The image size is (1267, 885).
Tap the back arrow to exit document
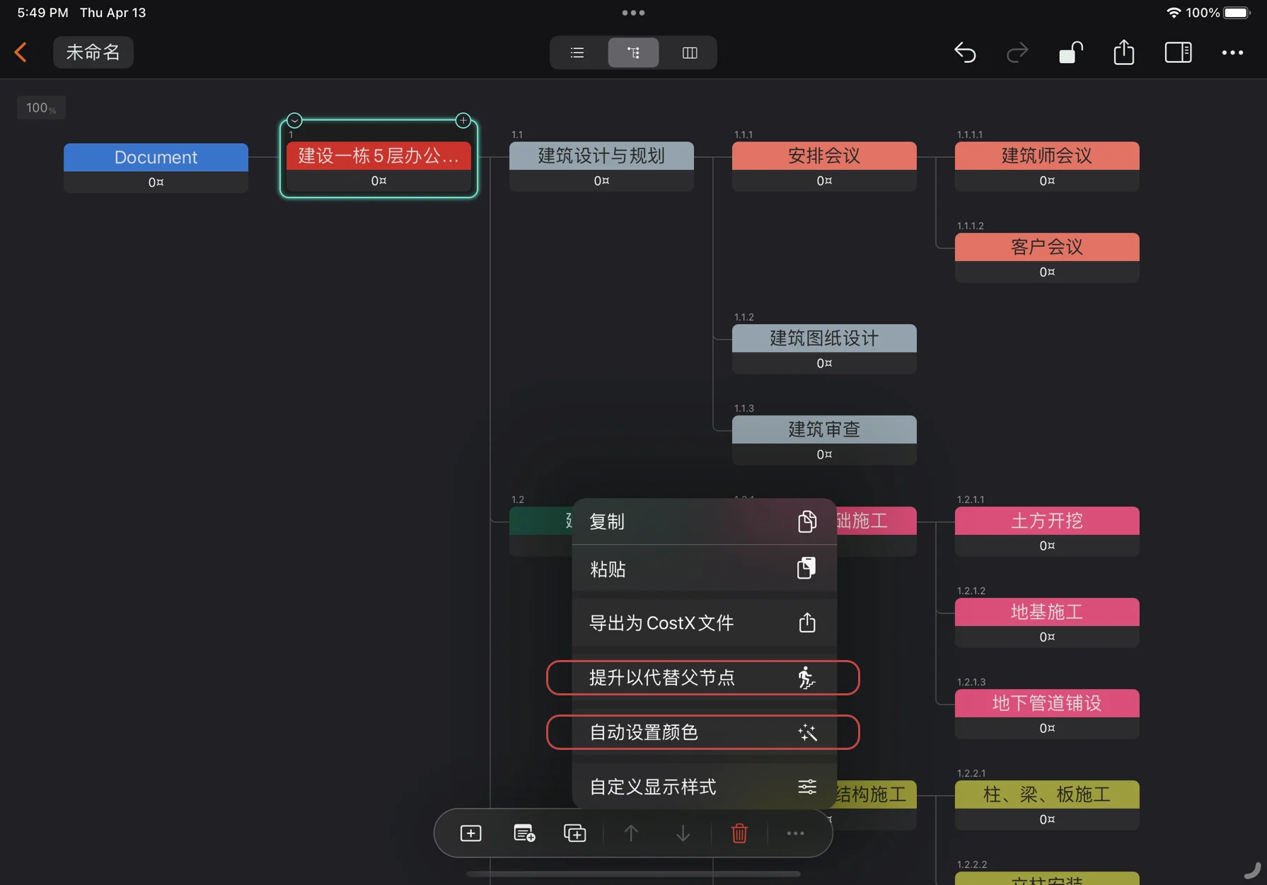click(x=21, y=52)
